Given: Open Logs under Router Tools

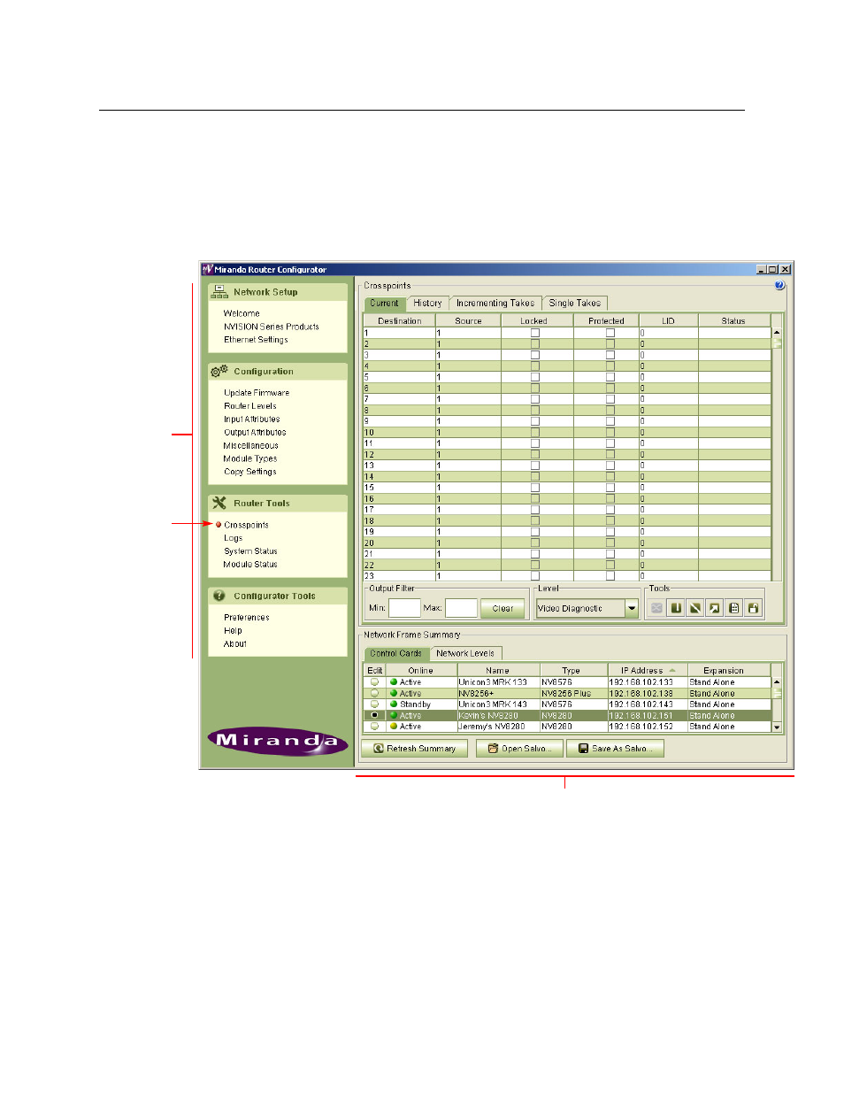Looking at the screenshot, I should pyautogui.click(x=233, y=538).
